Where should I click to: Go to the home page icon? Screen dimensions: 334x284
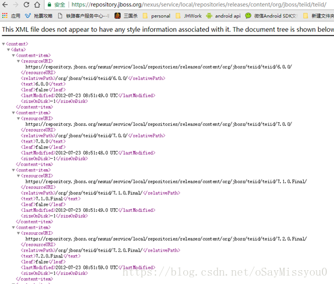[x=37, y=4]
